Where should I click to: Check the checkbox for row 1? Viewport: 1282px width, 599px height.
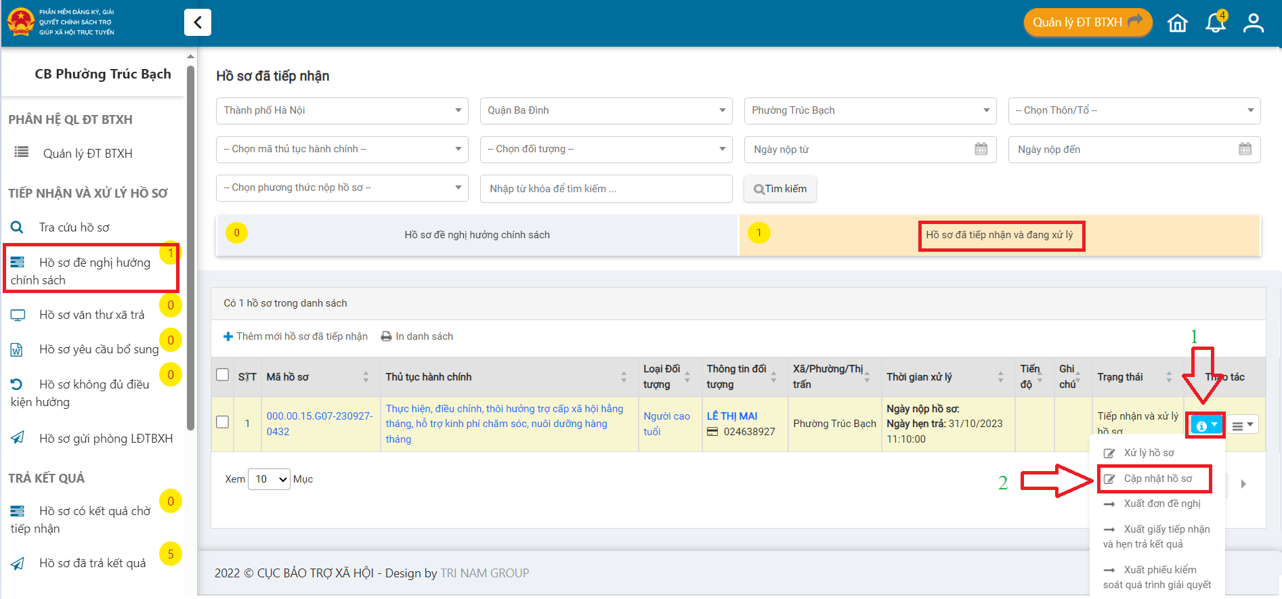click(222, 422)
